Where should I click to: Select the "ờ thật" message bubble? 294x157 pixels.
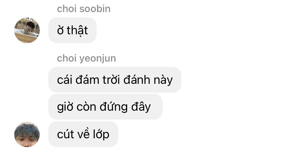coord(72,30)
